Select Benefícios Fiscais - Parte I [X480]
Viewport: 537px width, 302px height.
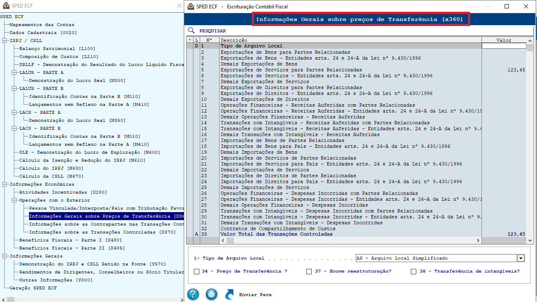(70, 240)
